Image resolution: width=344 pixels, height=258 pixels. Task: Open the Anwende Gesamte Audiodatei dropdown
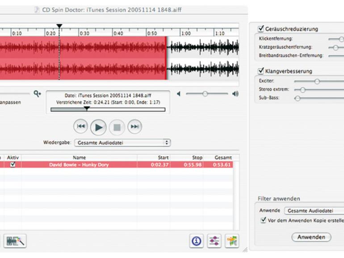(314, 210)
